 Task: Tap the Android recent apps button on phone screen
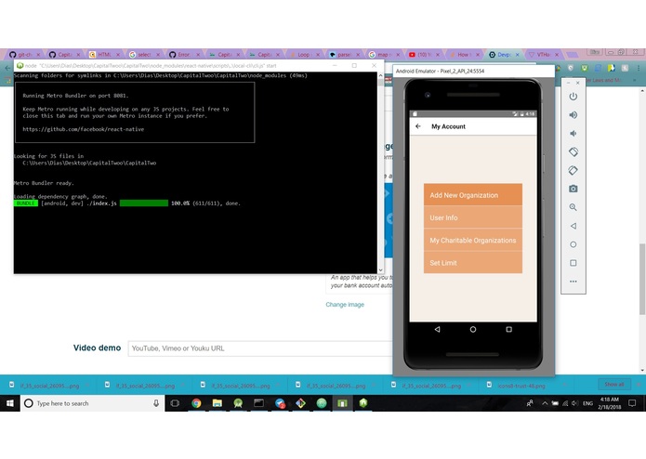(508, 329)
